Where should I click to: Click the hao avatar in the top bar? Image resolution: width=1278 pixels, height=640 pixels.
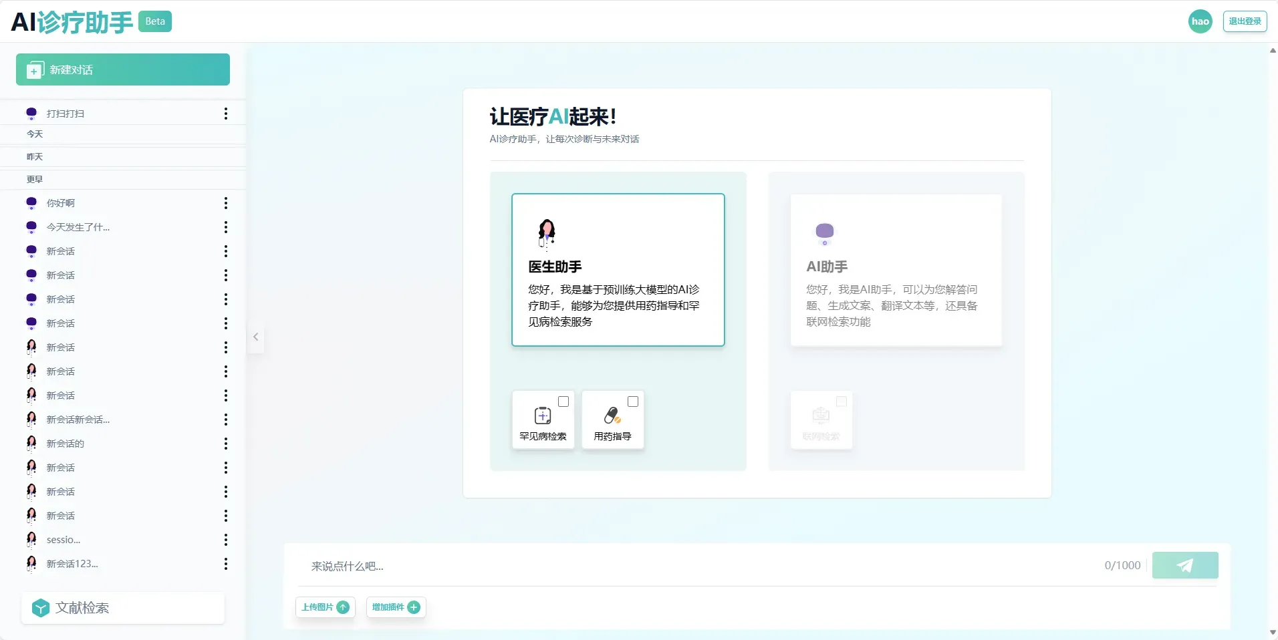tap(1199, 21)
